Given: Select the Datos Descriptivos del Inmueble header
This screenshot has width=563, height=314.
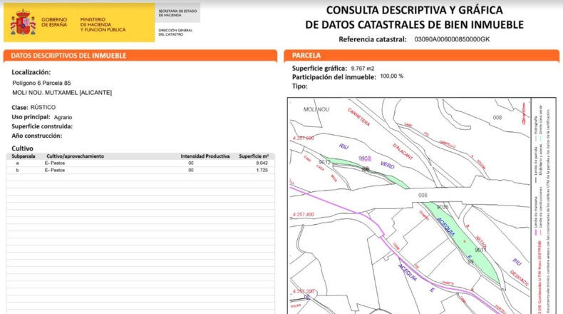Looking at the screenshot, I should point(68,56).
